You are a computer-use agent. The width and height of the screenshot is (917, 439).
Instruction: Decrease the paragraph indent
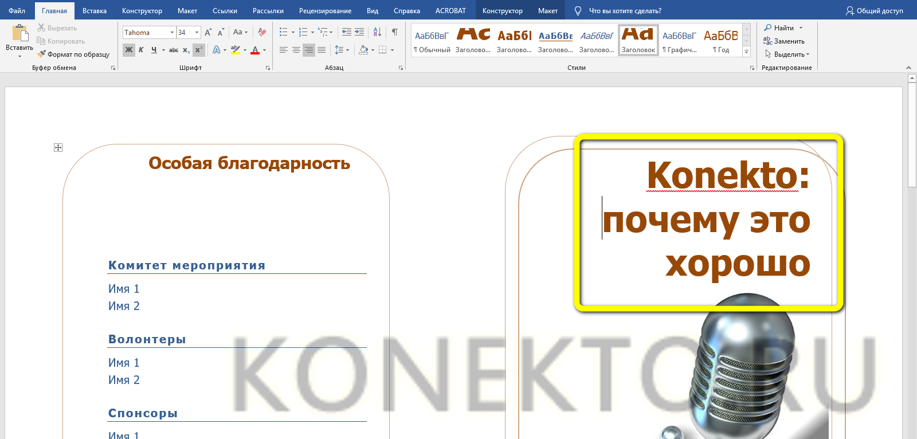[x=347, y=32]
